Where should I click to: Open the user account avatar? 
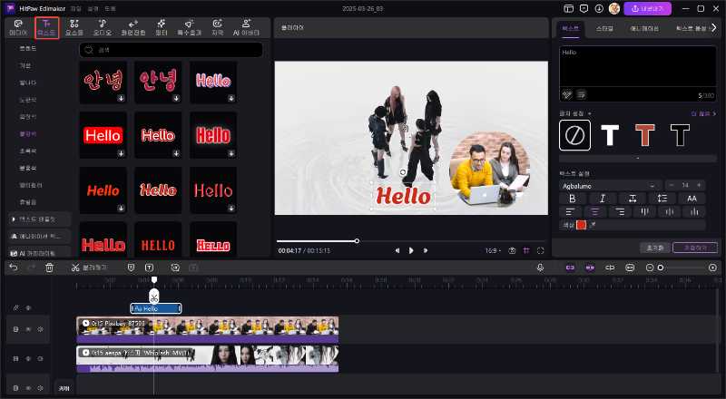[x=614, y=8]
